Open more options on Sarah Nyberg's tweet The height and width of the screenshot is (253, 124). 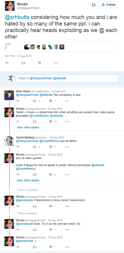[67, 147]
